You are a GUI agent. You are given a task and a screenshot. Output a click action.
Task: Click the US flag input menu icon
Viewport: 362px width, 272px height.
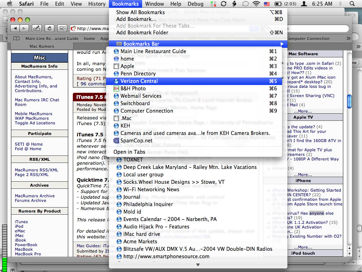click(267, 4)
